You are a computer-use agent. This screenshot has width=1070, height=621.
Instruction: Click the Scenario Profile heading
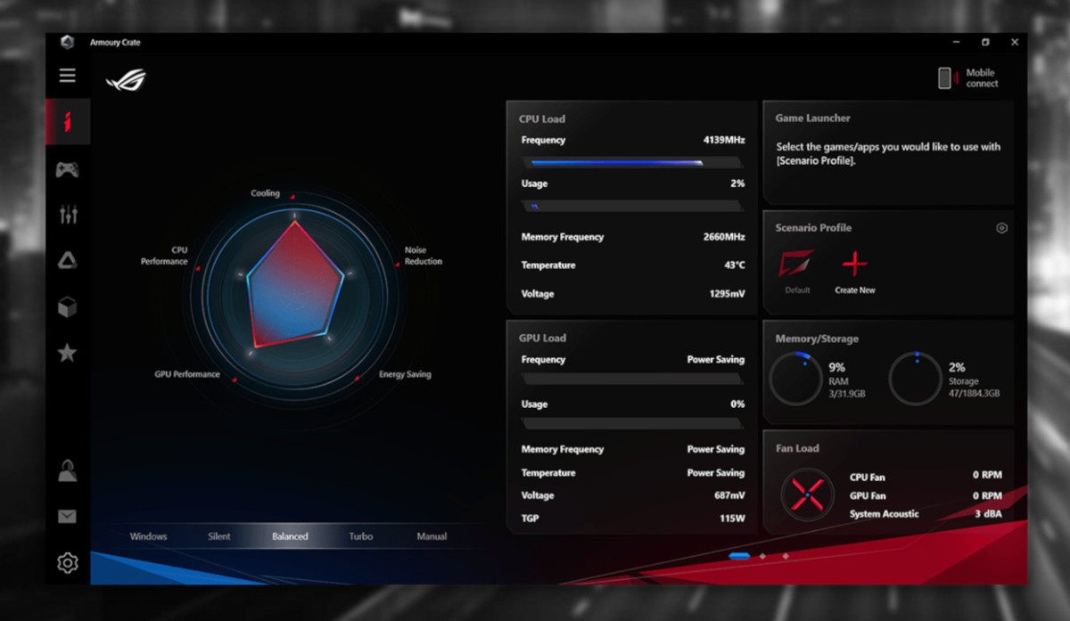tap(813, 228)
